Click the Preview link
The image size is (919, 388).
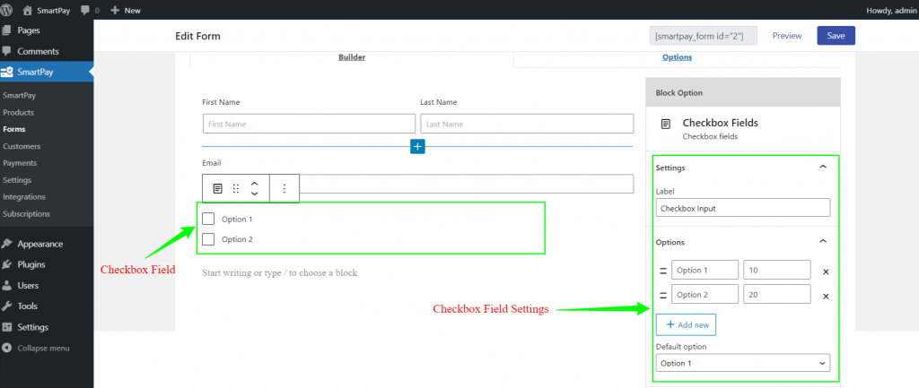786,36
